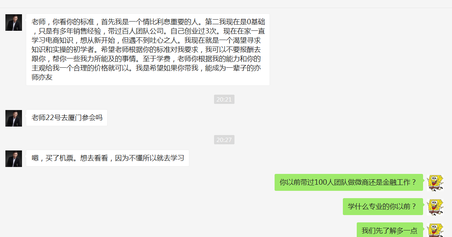Click the 20:21 timestamp label
This screenshot has width=452, height=237.
click(x=224, y=99)
